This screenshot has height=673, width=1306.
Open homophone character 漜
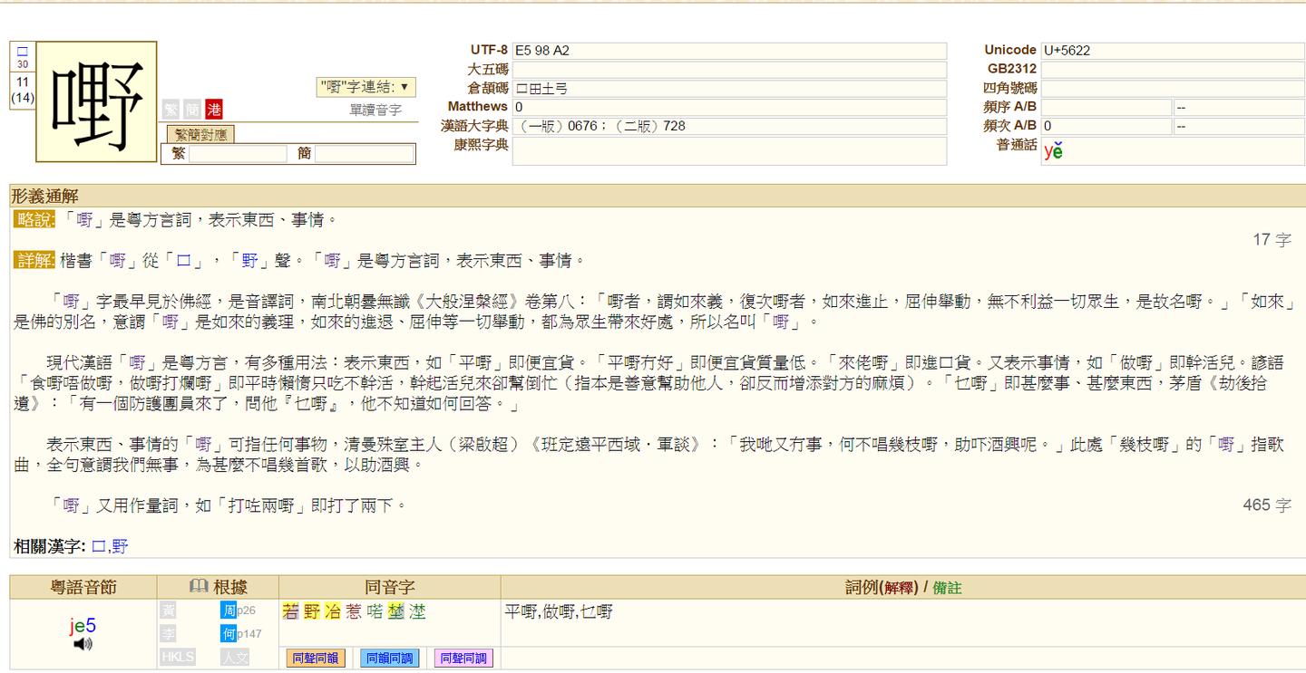[417, 611]
